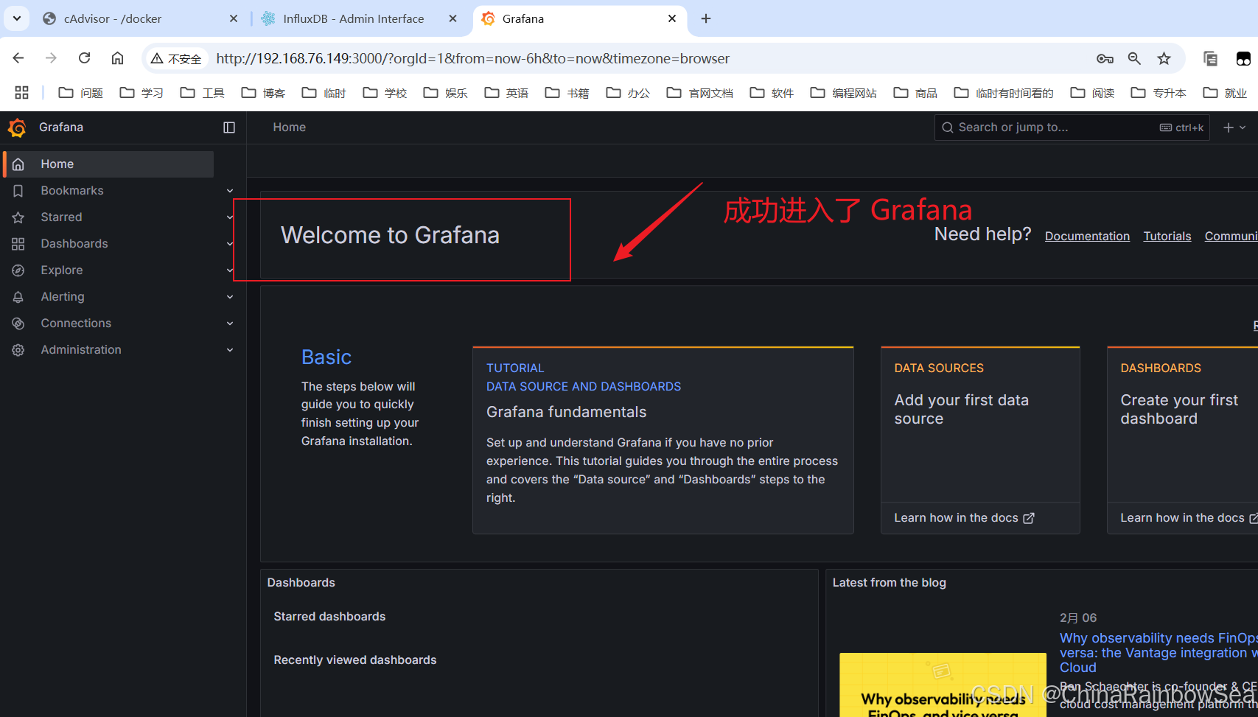Open the Starred section icon
The image size is (1258, 717).
pyautogui.click(x=18, y=217)
